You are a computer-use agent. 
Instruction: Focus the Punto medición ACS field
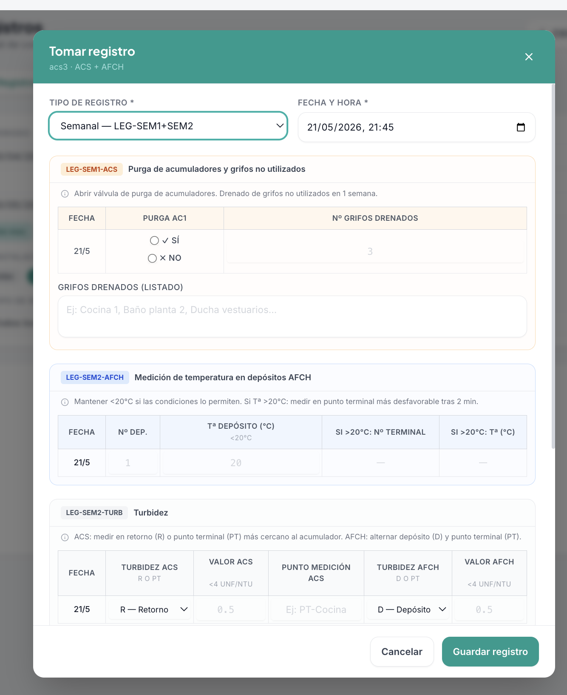[x=316, y=610]
